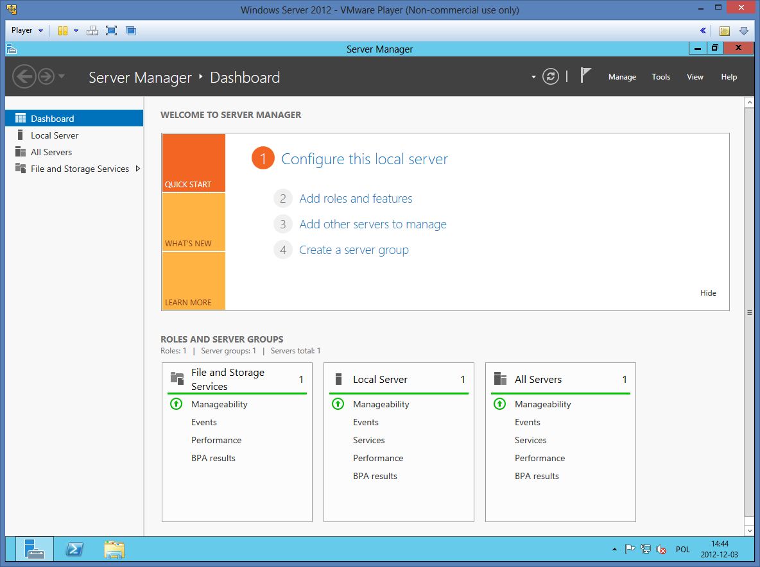
Task: Click Performance in Local Server tile
Action: [378, 458]
